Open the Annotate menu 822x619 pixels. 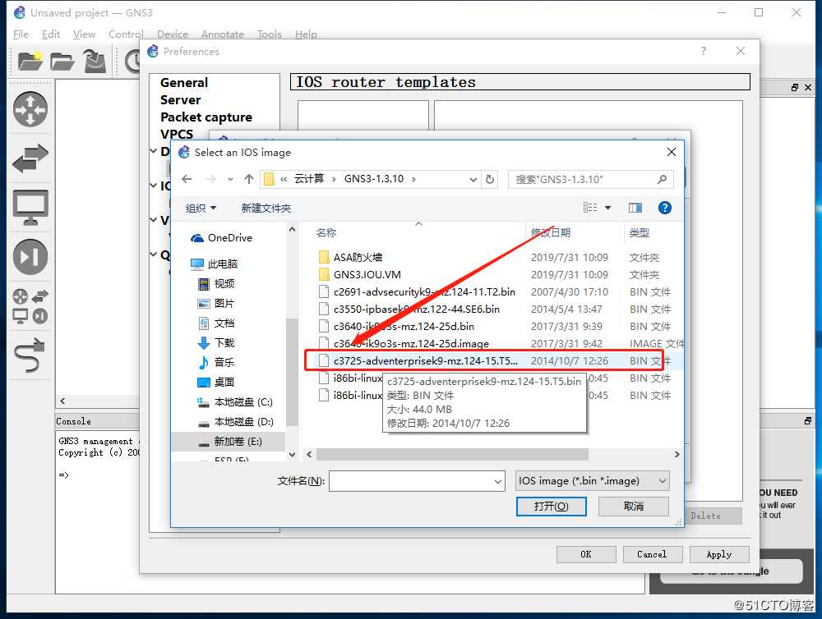[x=223, y=34]
